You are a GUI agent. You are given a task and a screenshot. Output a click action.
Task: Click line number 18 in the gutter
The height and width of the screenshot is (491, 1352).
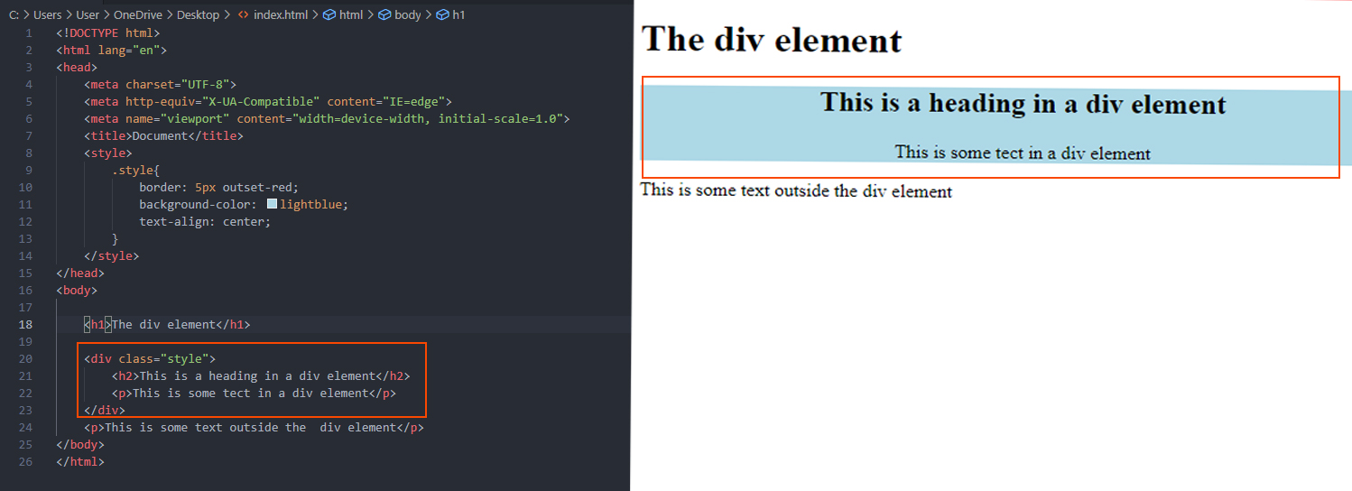pyautogui.click(x=25, y=325)
